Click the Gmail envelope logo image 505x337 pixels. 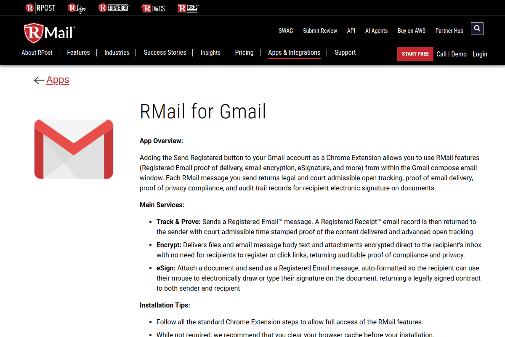[74, 149]
